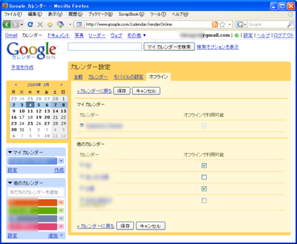Open the ドキュメント link

coord(58,36)
